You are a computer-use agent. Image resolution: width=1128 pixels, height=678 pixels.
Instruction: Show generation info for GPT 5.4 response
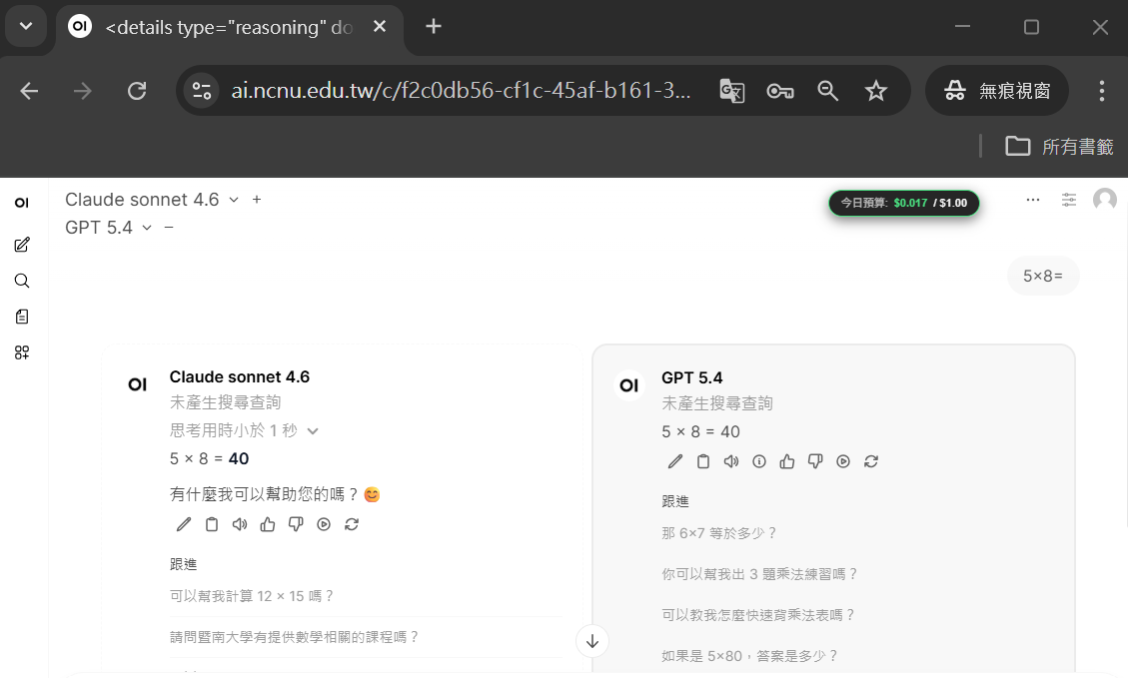(759, 461)
